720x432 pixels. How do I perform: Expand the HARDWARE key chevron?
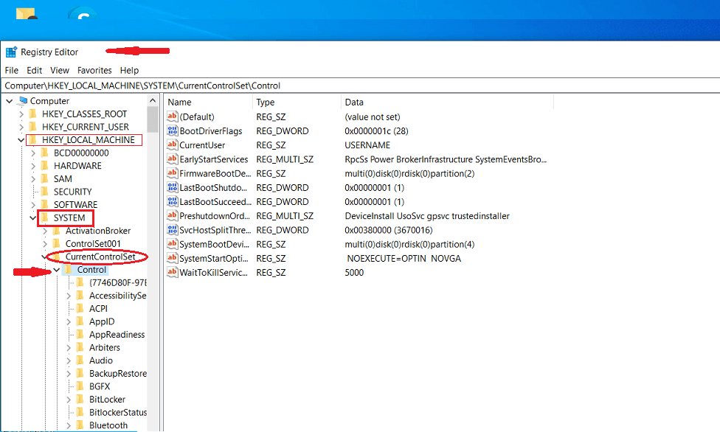33,166
